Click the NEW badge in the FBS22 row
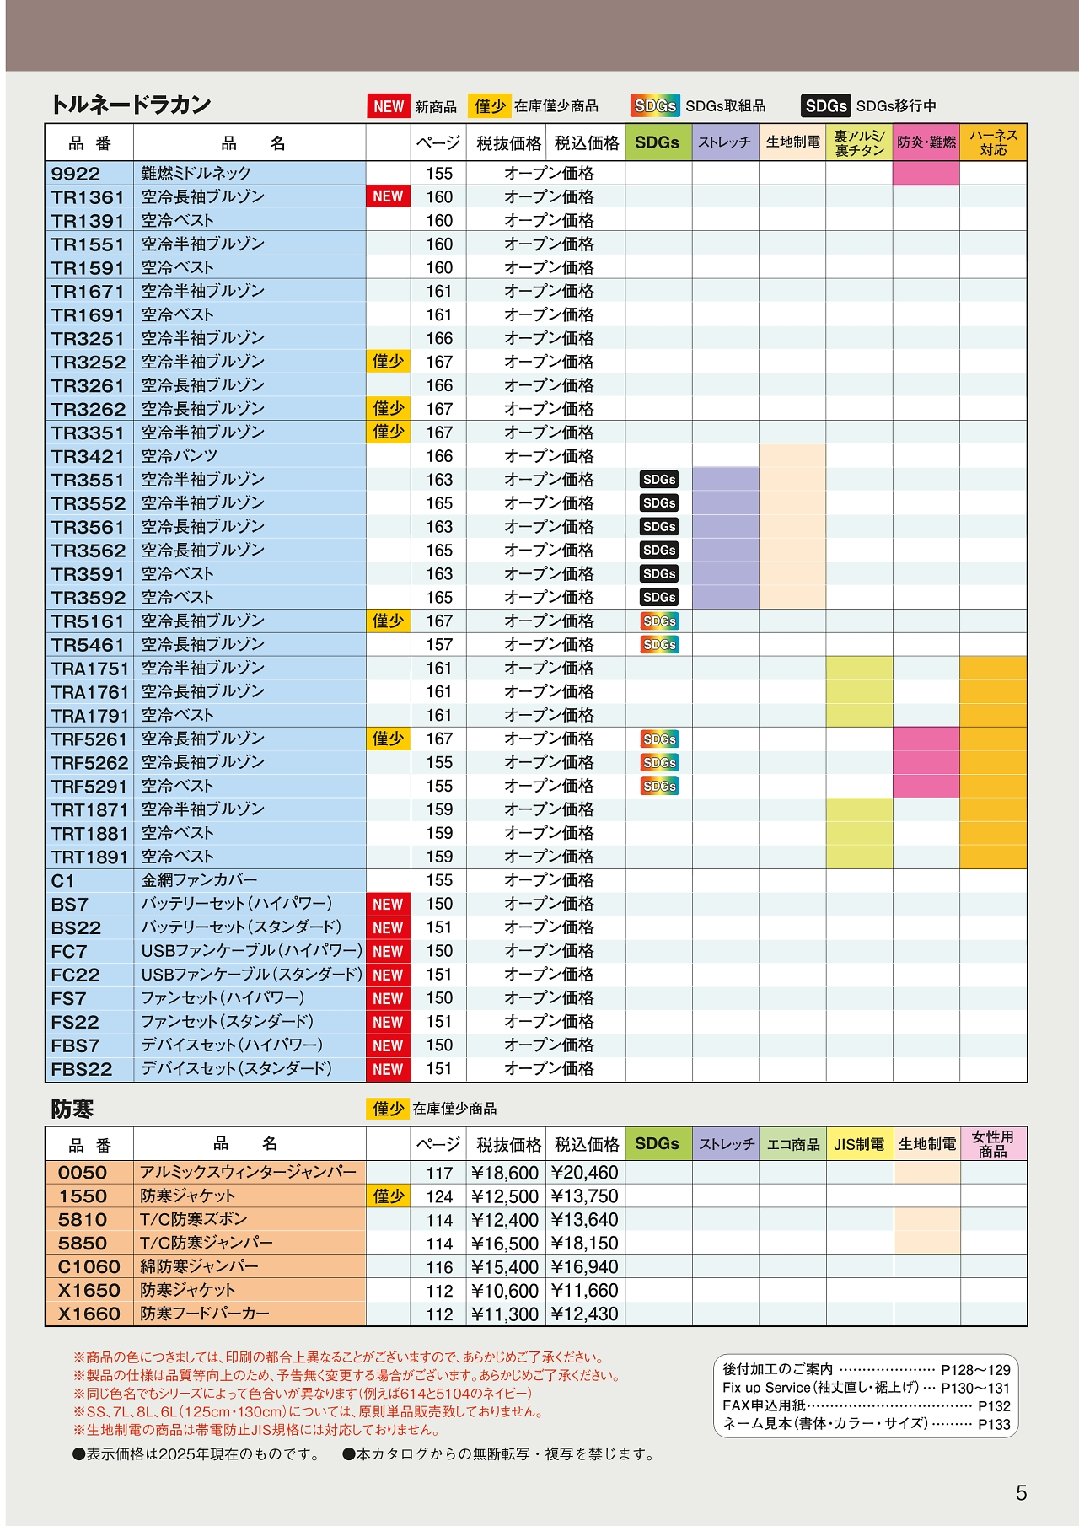The width and height of the screenshot is (1079, 1526). coord(388,1069)
